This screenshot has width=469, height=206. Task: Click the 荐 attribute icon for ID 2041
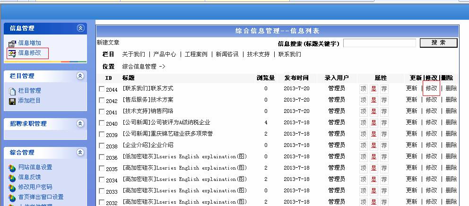tap(384, 111)
